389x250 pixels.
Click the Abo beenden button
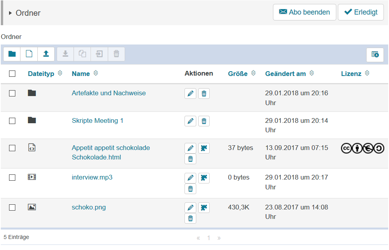[304, 12]
